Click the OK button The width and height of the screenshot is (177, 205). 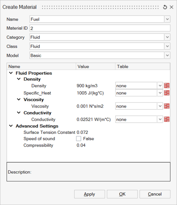point(122,194)
